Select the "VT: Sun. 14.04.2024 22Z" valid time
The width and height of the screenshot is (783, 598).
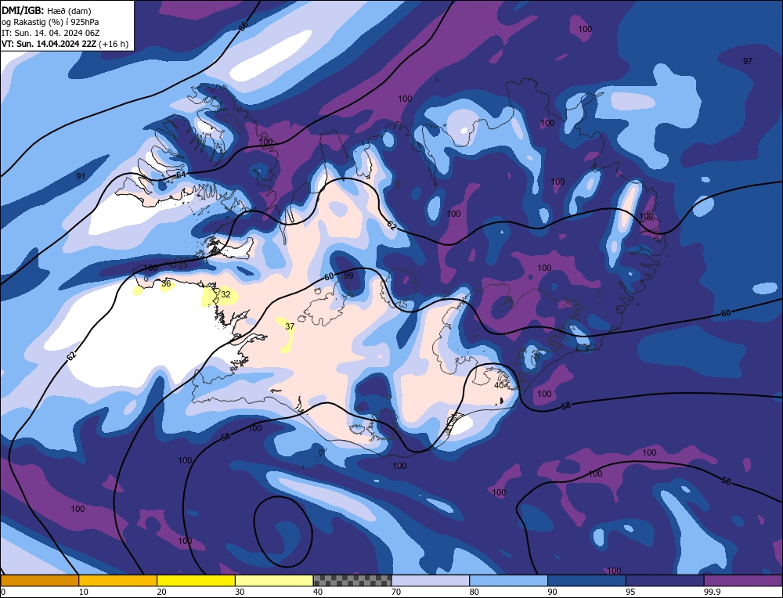pyautogui.click(x=49, y=44)
